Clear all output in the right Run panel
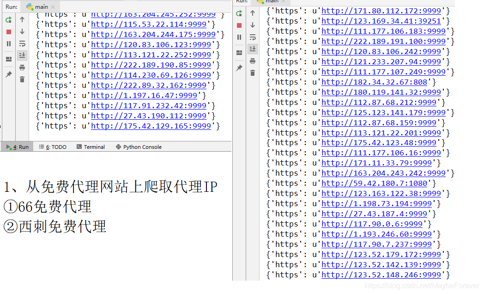 [253, 73]
